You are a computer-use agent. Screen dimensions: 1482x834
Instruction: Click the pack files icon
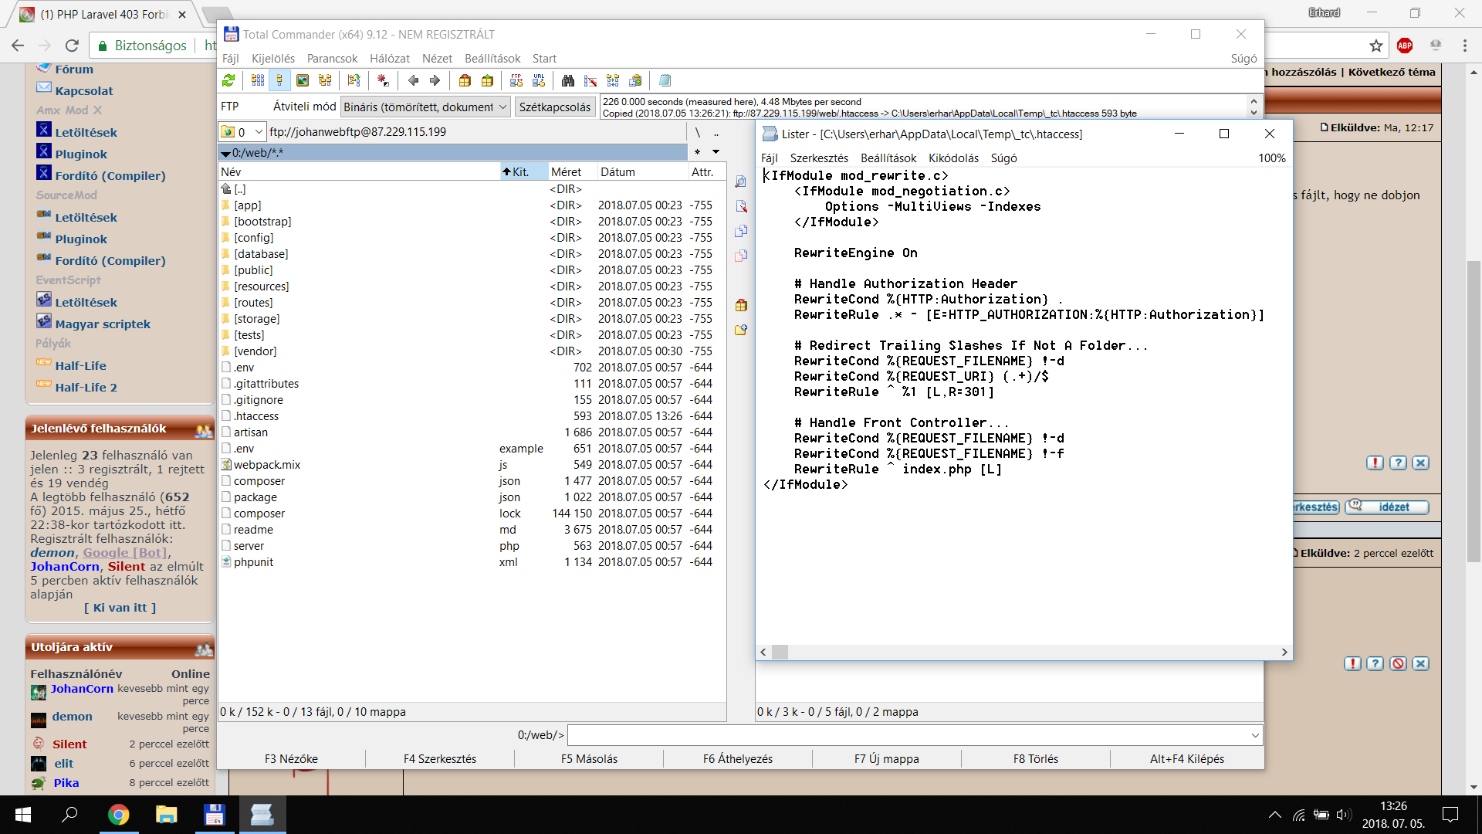[465, 80]
